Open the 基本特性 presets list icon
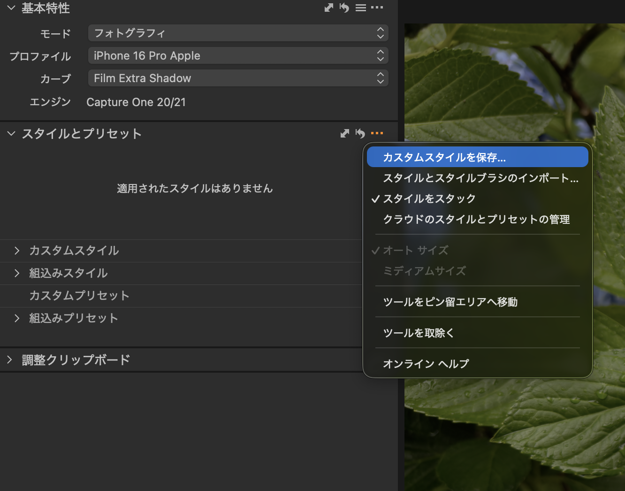Viewport: 625px width, 491px height. pyautogui.click(x=361, y=8)
